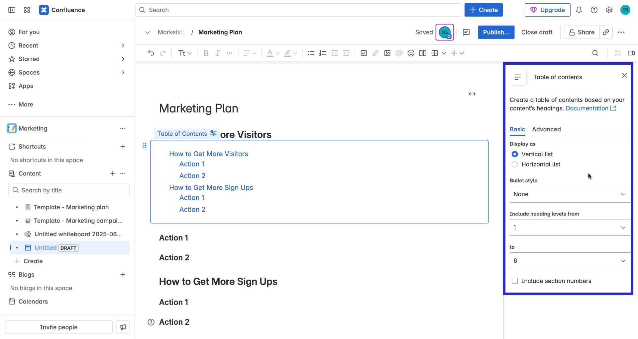The image size is (638, 339).
Task: Insert an image from the toolbar
Action: [387, 53]
